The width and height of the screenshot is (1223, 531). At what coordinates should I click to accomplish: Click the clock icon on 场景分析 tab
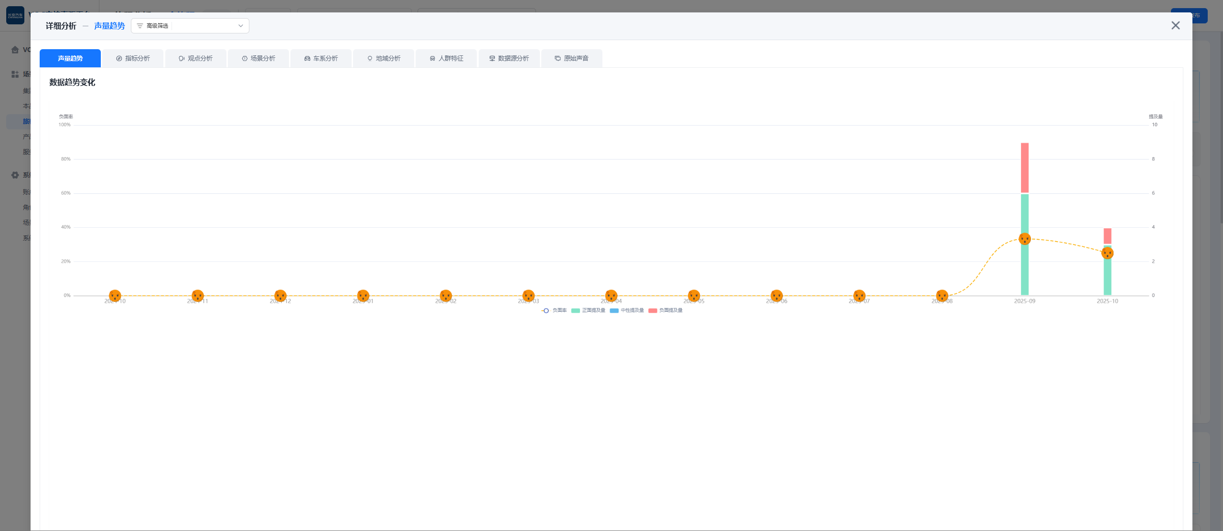(245, 58)
